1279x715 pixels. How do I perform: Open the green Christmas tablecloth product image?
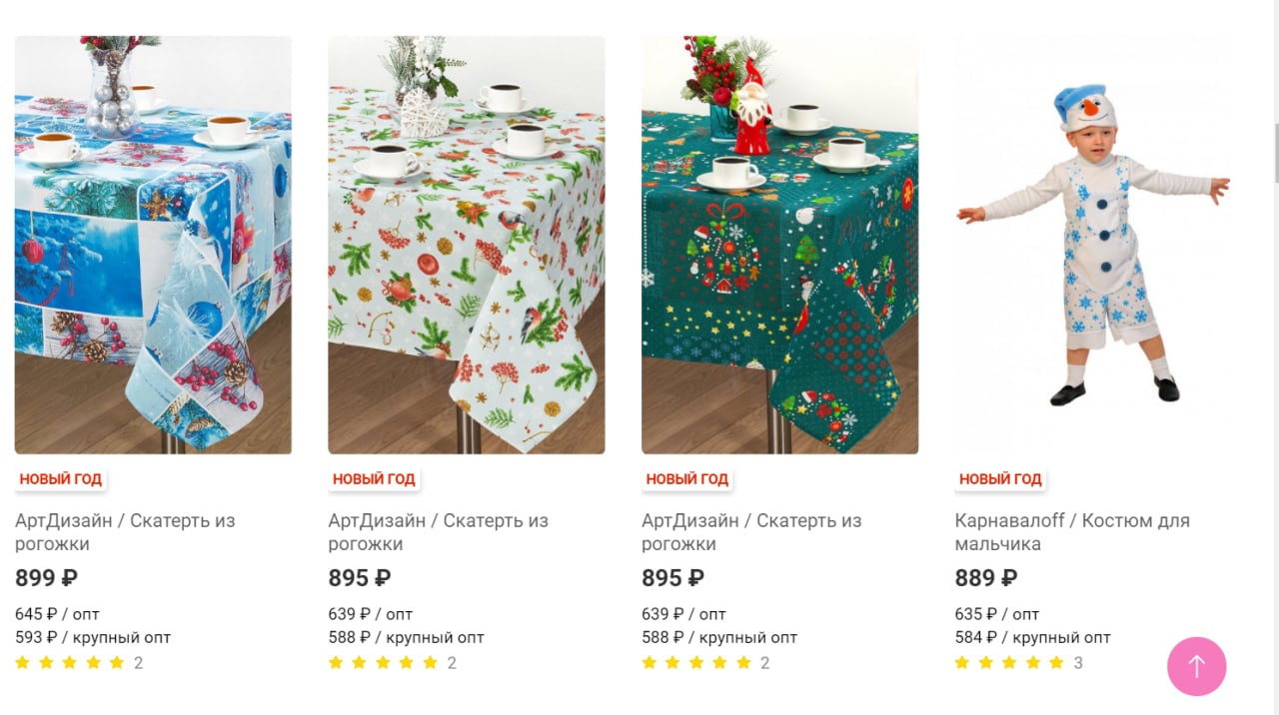pos(779,245)
